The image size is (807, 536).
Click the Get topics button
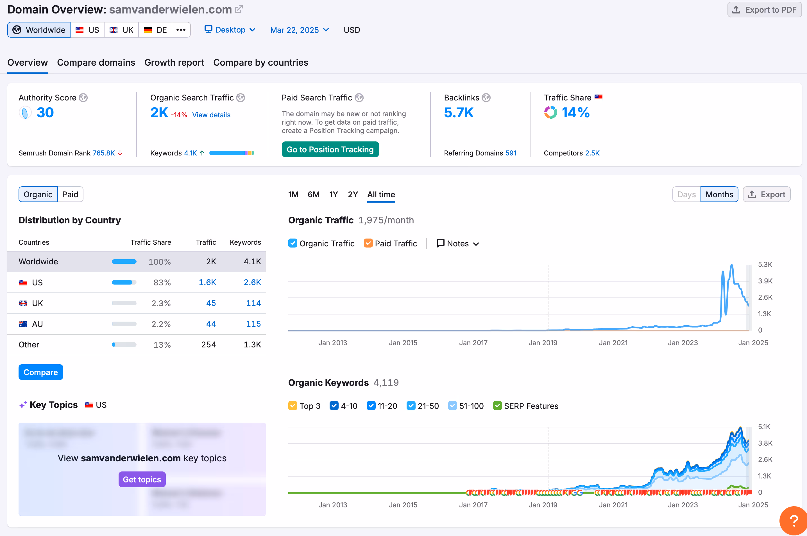click(142, 480)
